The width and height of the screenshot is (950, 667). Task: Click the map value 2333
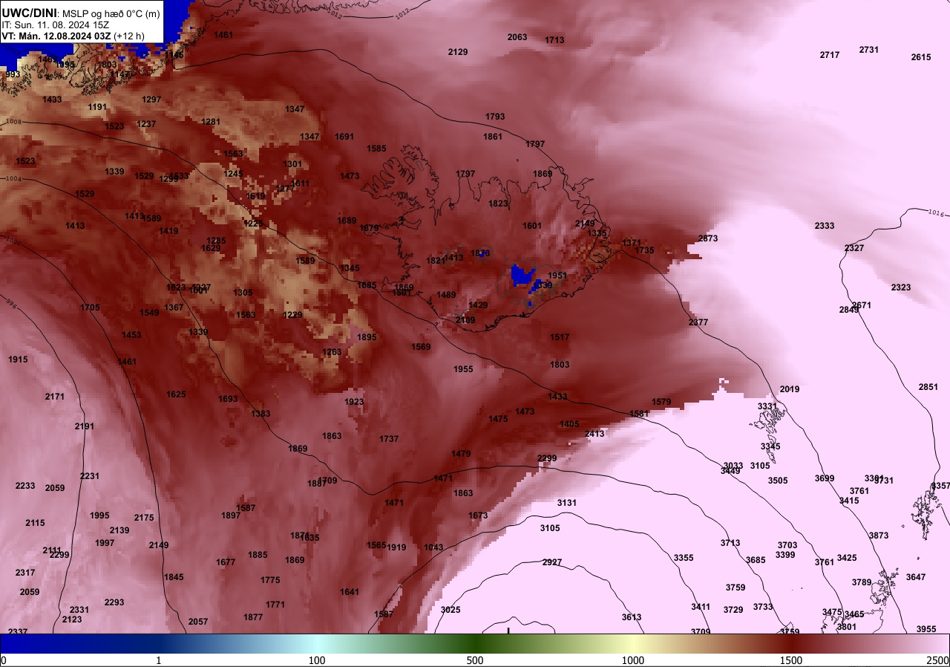[x=825, y=226]
